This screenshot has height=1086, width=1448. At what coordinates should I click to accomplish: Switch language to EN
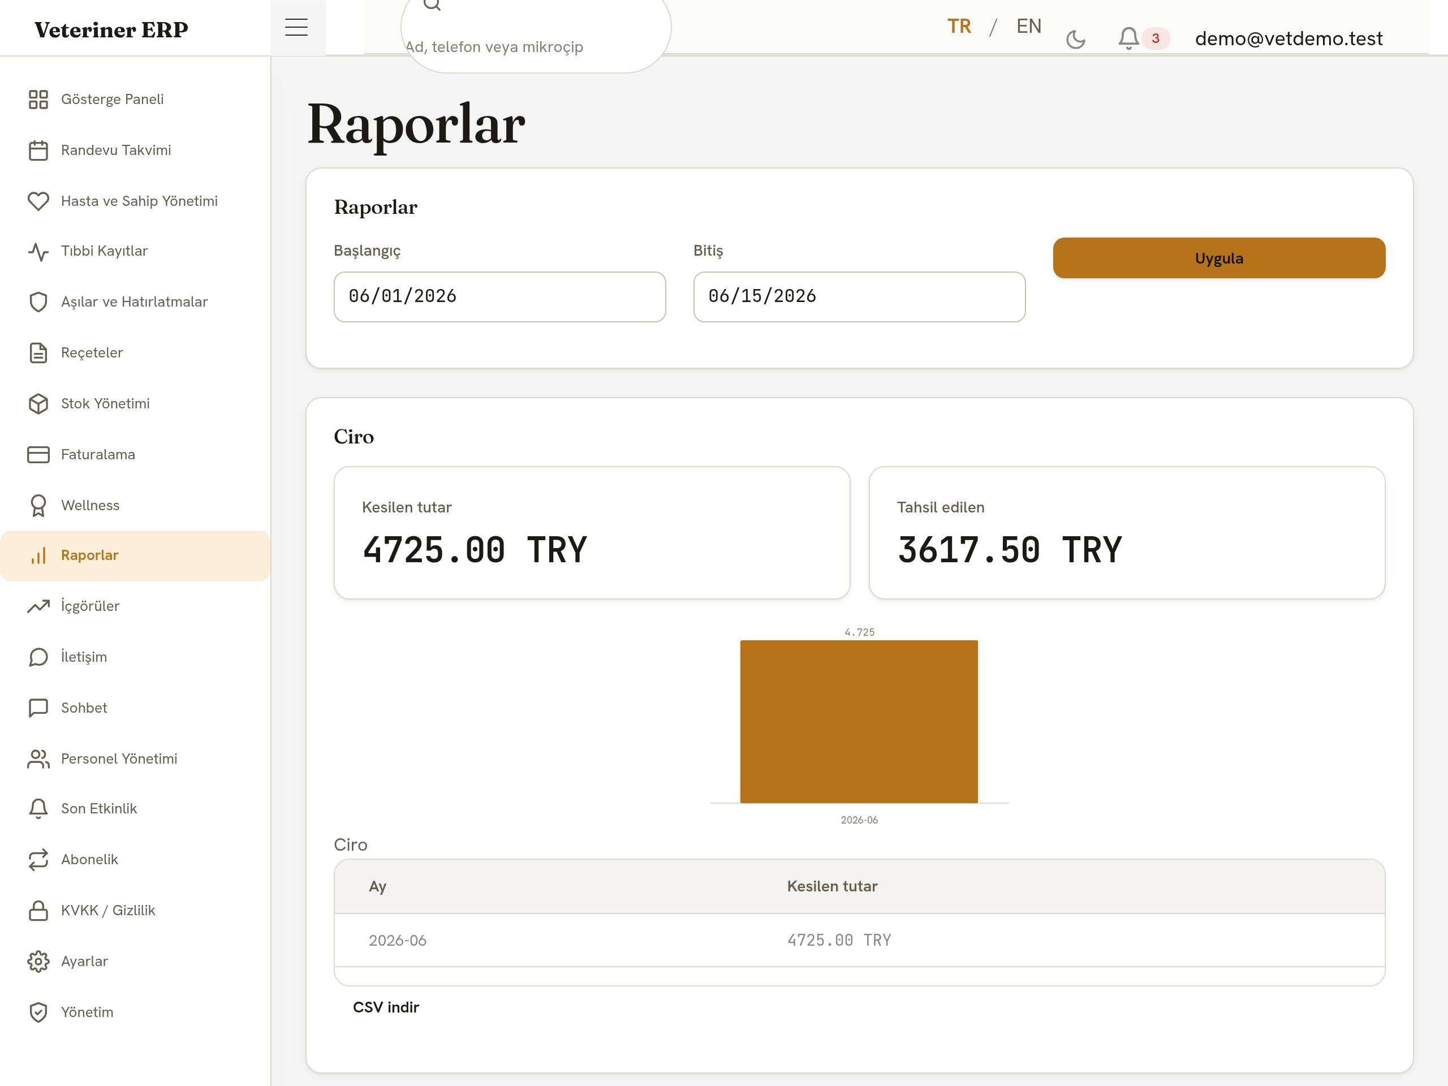coord(1028,26)
